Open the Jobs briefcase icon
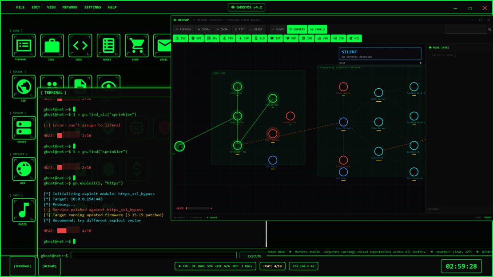 click(x=52, y=46)
